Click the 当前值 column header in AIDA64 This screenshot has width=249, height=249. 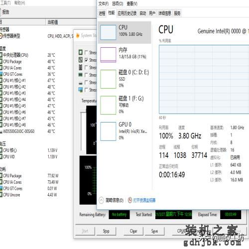(71, 22)
